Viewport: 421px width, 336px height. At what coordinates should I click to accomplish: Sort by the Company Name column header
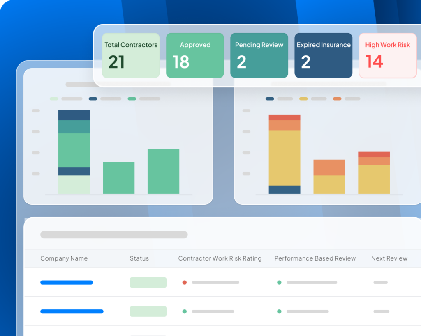64,258
